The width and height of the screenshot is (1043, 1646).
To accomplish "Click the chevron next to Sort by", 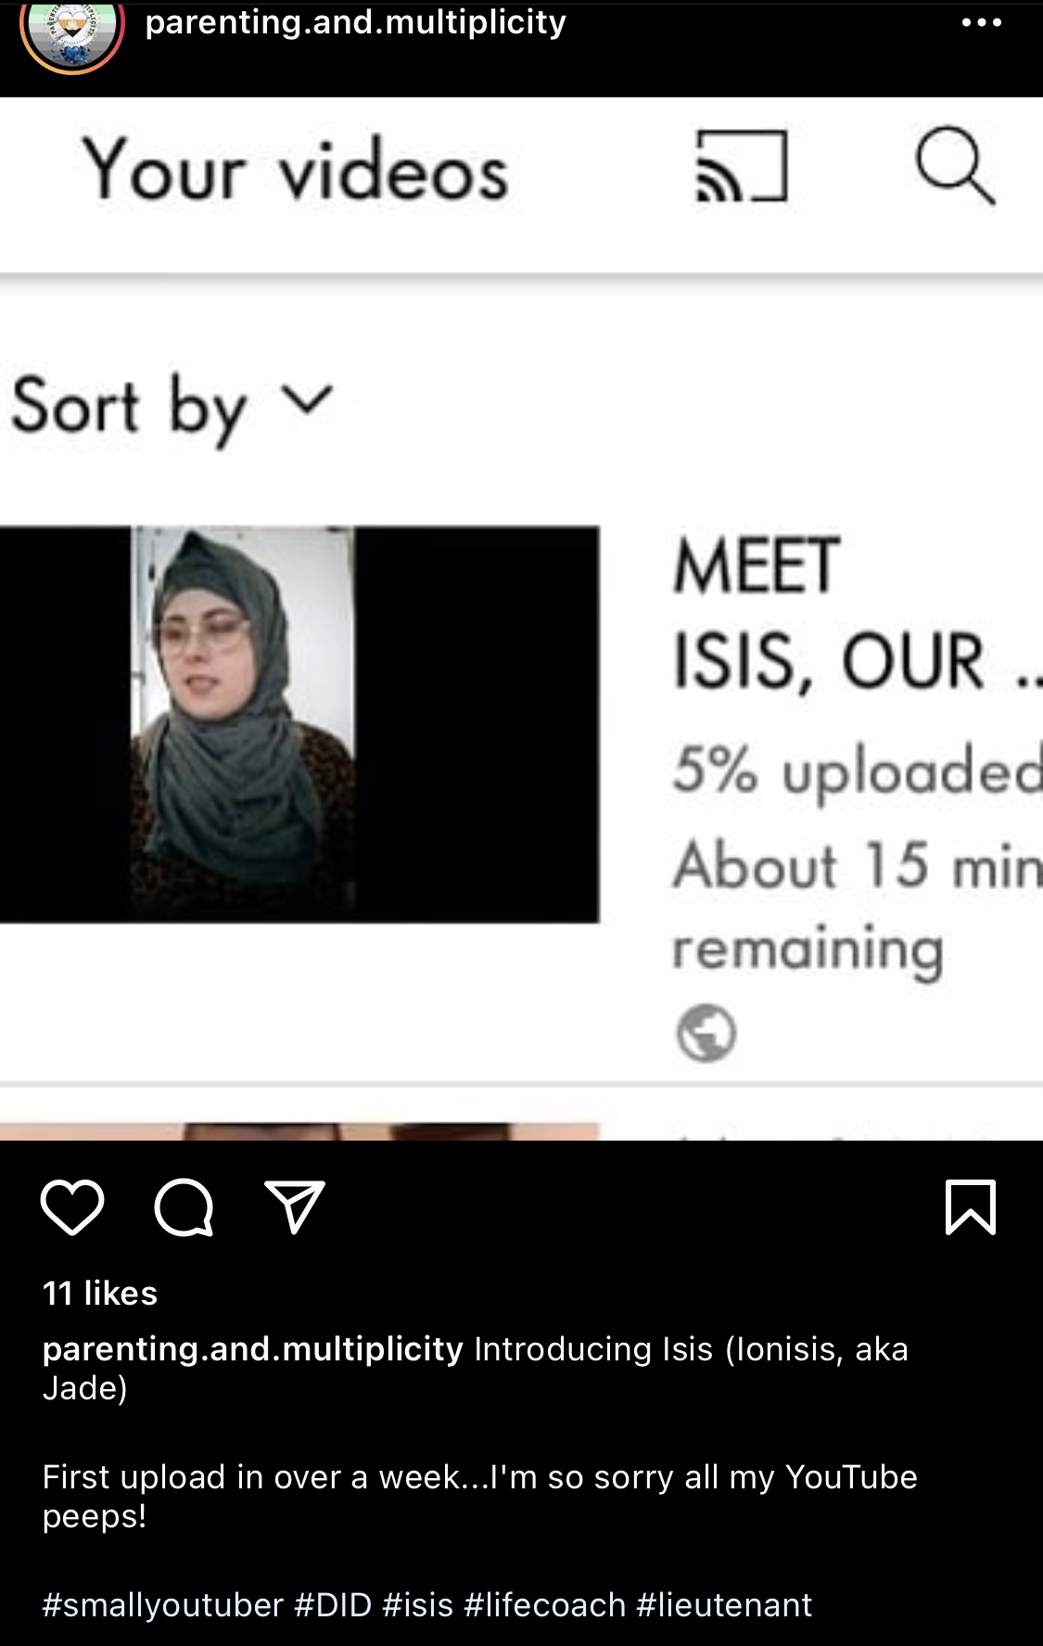I will click(x=307, y=401).
